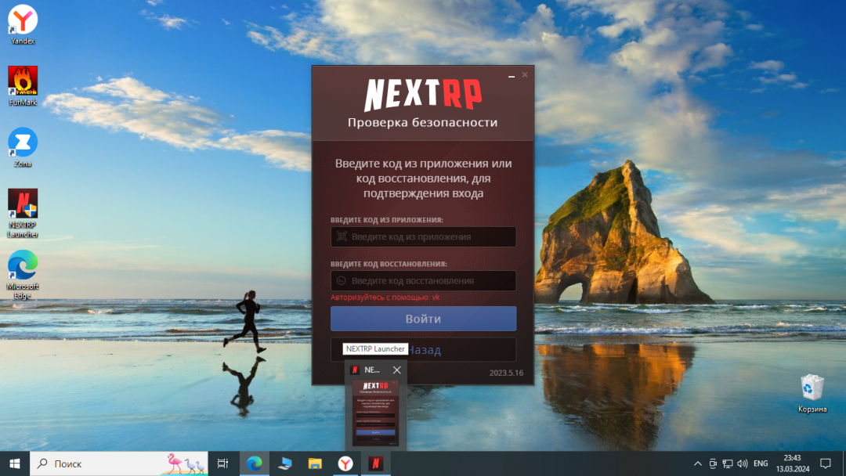
Task: Open Yandex browser from the taskbar
Action: (x=345, y=463)
